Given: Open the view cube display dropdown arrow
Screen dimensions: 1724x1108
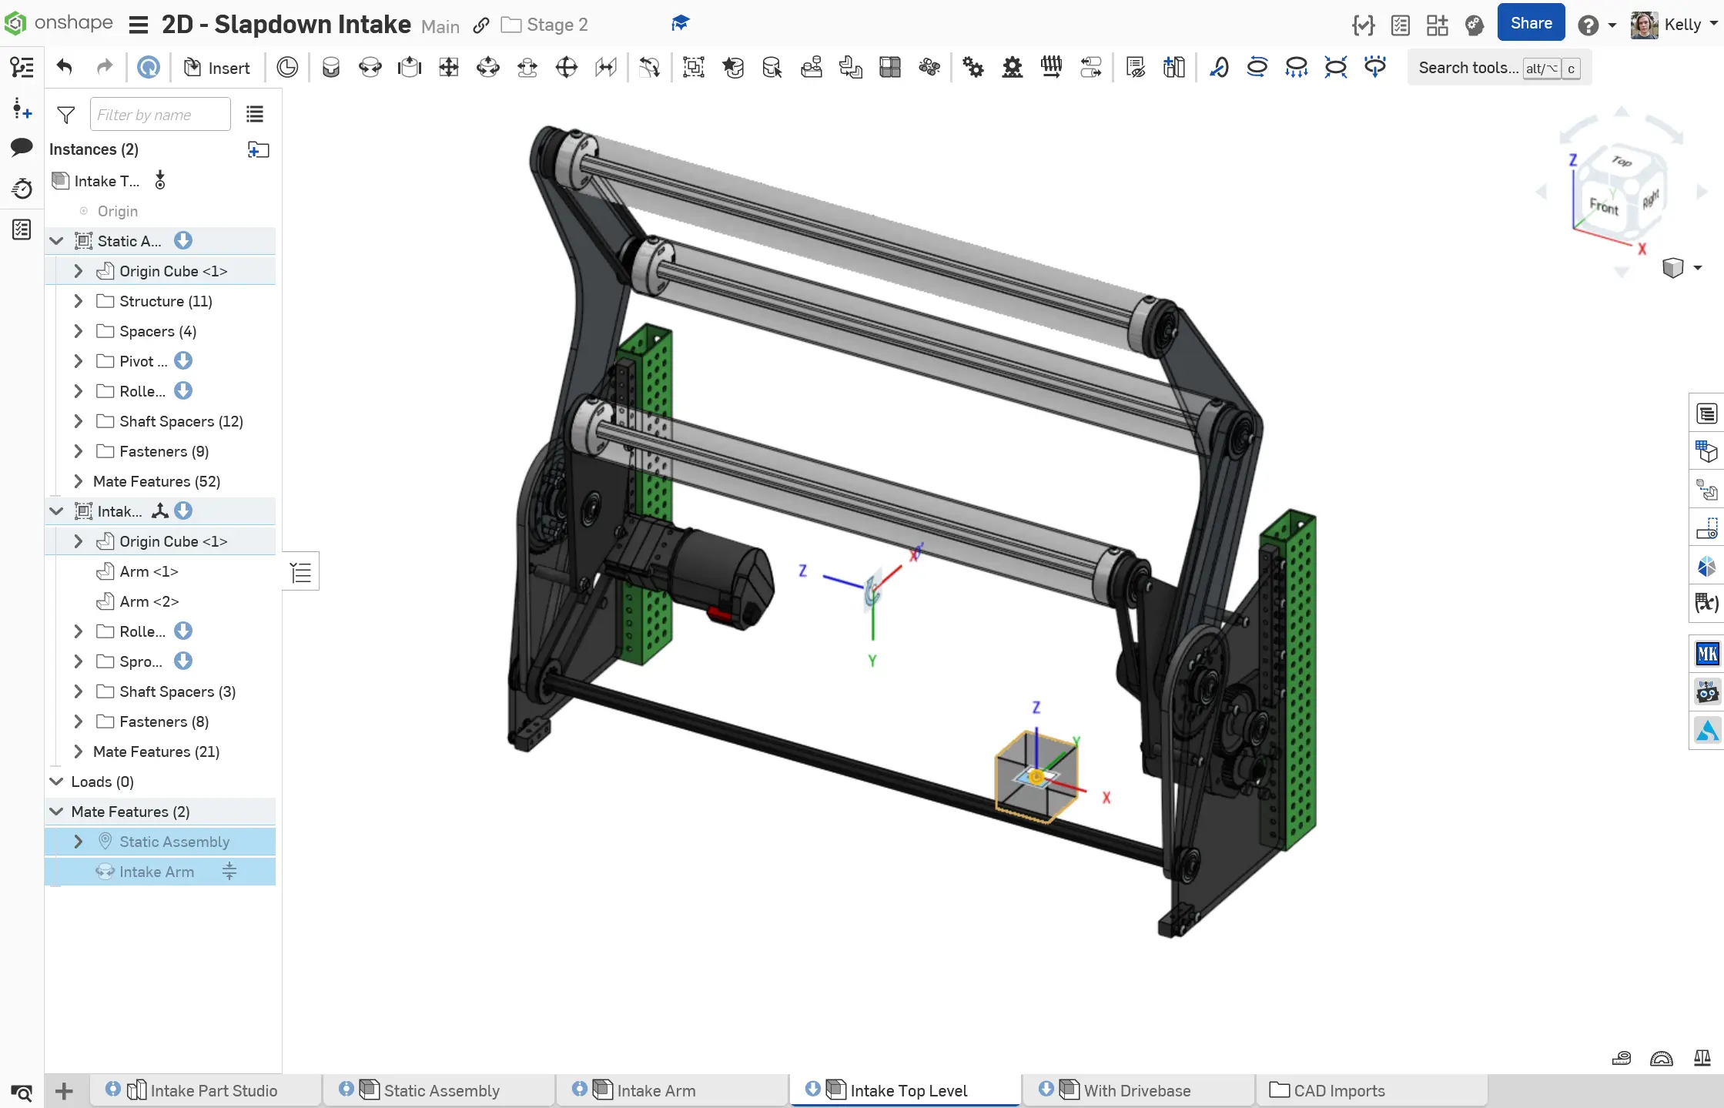Looking at the screenshot, I should point(1698,268).
